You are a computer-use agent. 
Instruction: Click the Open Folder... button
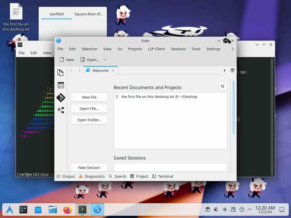click(x=89, y=120)
